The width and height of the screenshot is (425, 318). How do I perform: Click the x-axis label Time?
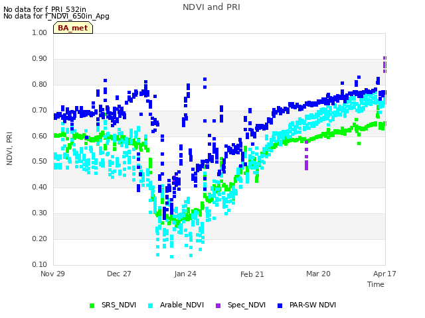pos(376,284)
